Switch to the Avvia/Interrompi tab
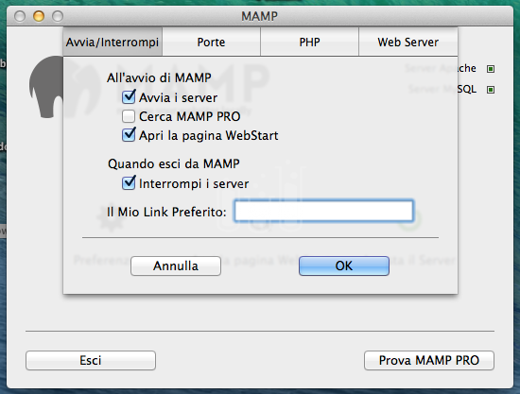This screenshot has height=394, width=520. tap(113, 43)
